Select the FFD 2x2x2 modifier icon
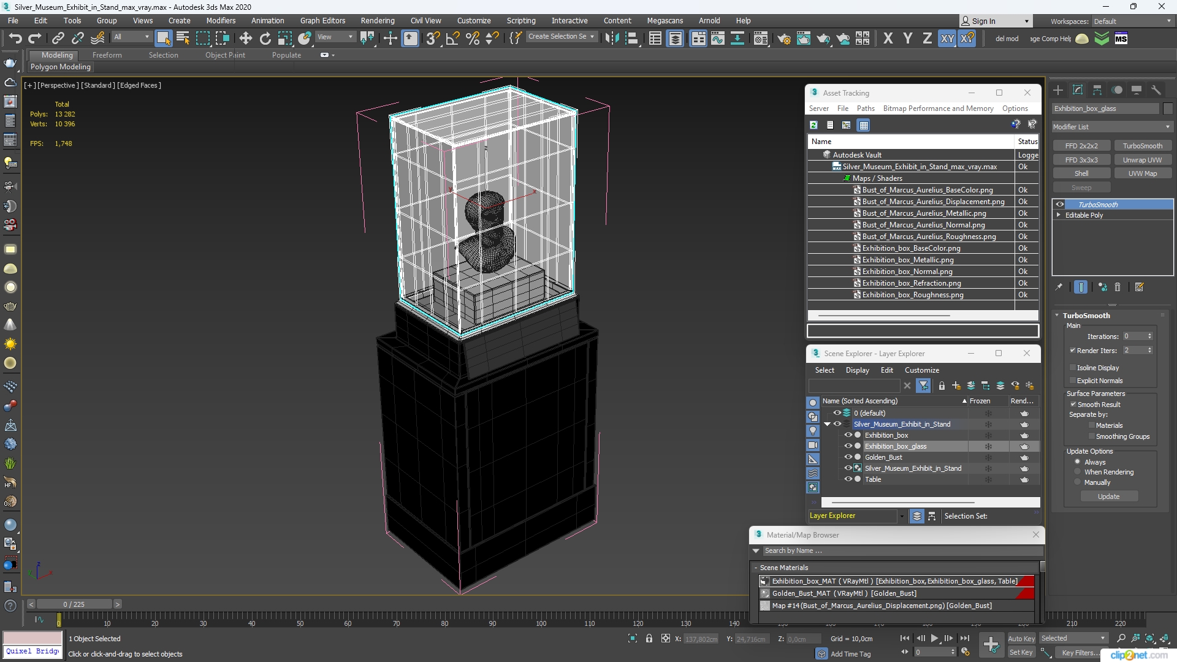 1081,145
